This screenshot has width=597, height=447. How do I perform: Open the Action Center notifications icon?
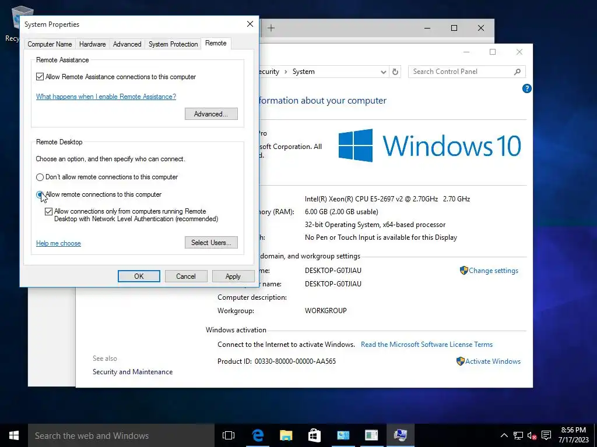tap(546, 435)
